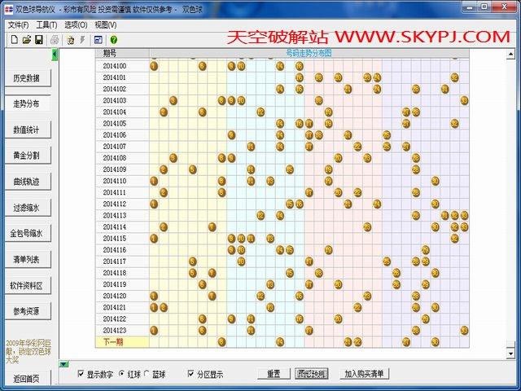Screen dimensions: 521x391
Task: Open help with green question icon
Action: tap(113, 39)
